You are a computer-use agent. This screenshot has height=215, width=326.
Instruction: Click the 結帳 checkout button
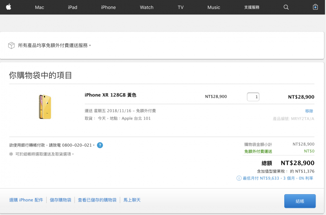300,201
